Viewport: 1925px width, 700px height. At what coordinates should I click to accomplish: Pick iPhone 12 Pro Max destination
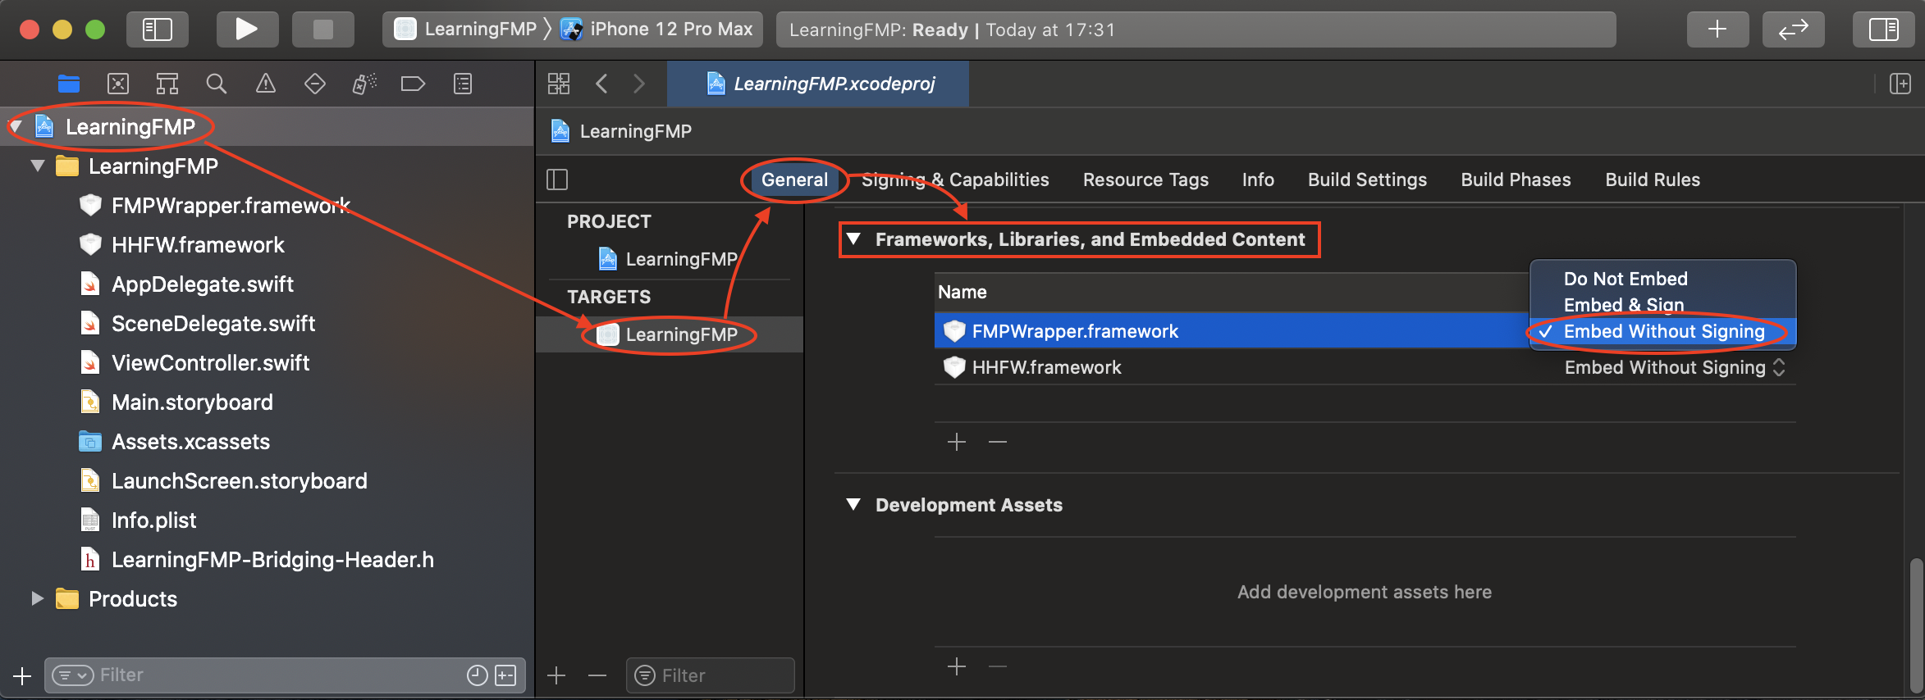[656, 30]
